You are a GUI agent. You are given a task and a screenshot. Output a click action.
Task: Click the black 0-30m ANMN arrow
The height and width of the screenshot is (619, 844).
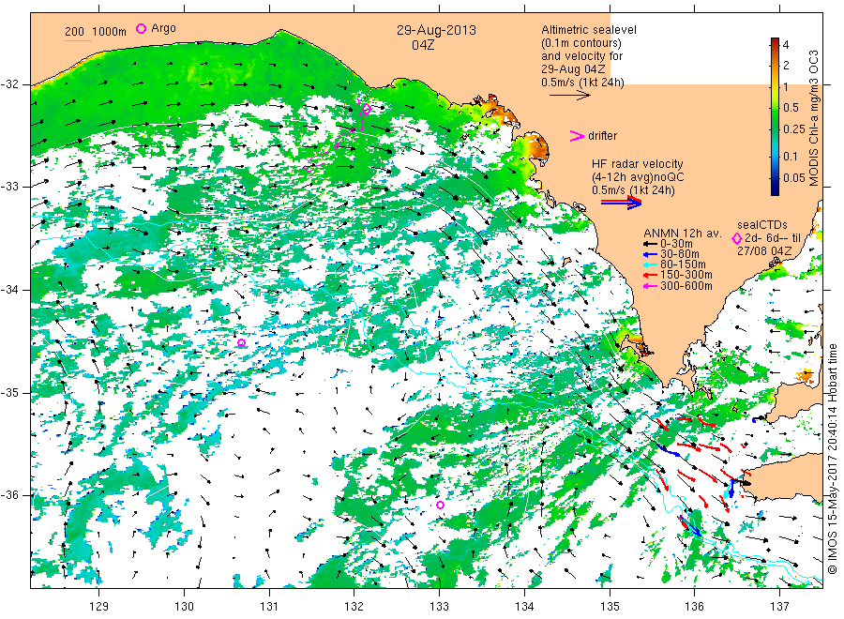click(650, 244)
